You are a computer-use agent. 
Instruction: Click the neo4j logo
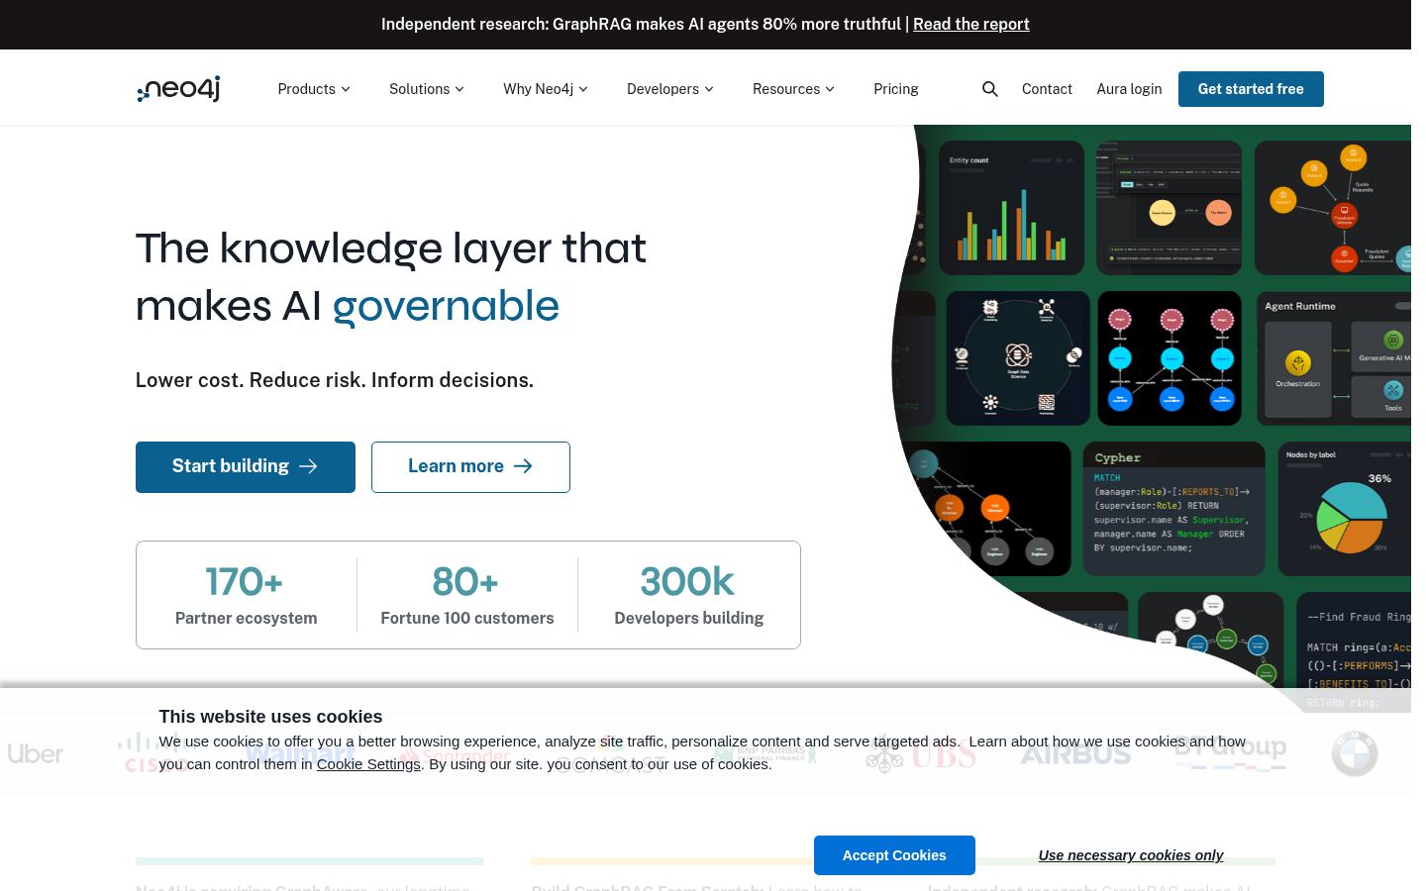click(178, 89)
